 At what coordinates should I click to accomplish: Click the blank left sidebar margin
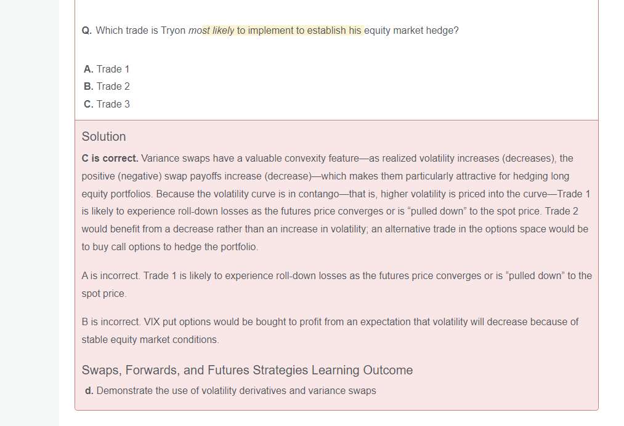pyautogui.click(x=30, y=215)
